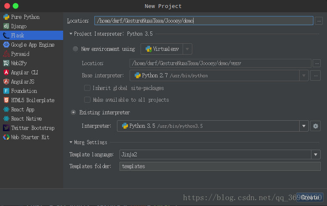Image resolution: width=327 pixels, height=206 pixels.
Task: Collapse the More Settings section
Action: [71, 142]
